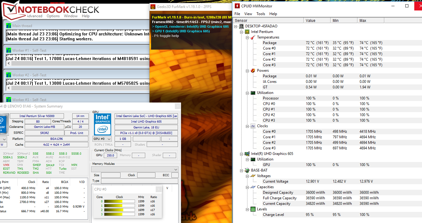This screenshot has height=223, width=422.
Task: Click the CPU chip icon beside Intel Pentium
Action: pyautogui.click(x=247, y=32)
